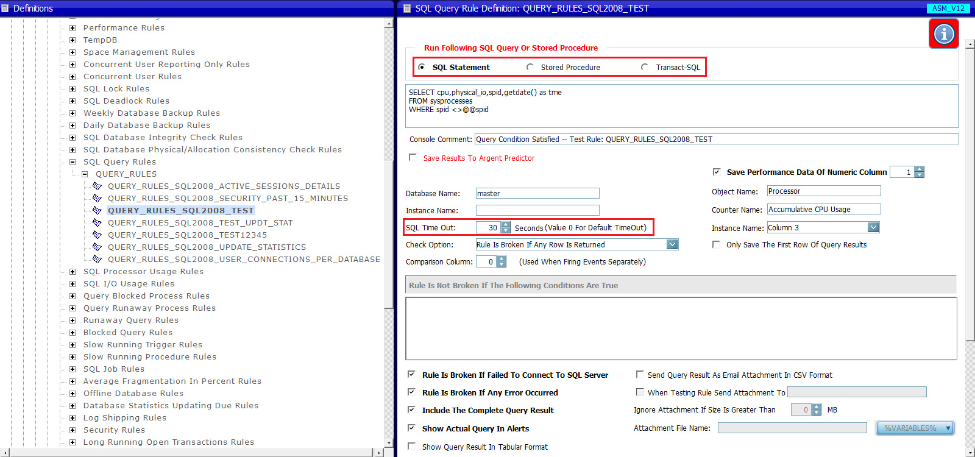This screenshot has height=457, width=975.
Task: Click the QUERY_RULES_SQL2008_TEST_UPDT_STAT rule icon
Action: tap(97, 222)
